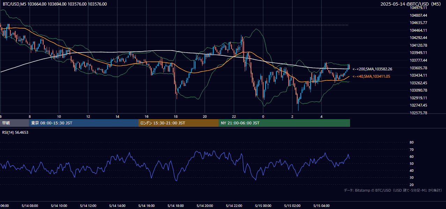Image resolution: width=446 pixels, height=209 pixels.
Task: Click price axis value 104464.11
Action: click(419, 30)
